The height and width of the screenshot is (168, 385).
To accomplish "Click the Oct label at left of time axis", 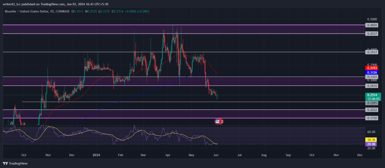I will pyautogui.click(x=24, y=155).
